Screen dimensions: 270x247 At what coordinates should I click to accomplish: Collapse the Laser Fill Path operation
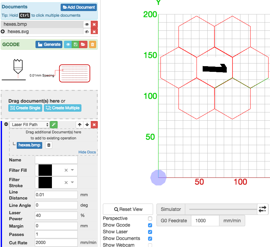pos(6,124)
